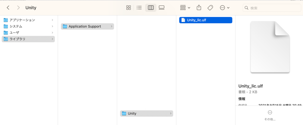This screenshot has width=303, height=125.
Task: Expand the chevron beside Application Support
Action: 112,26
